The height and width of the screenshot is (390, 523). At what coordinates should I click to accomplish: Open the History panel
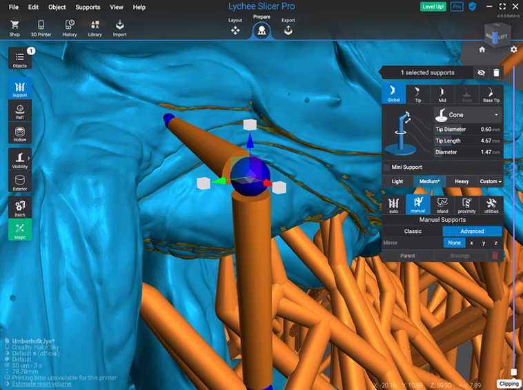click(x=70, y=28)
